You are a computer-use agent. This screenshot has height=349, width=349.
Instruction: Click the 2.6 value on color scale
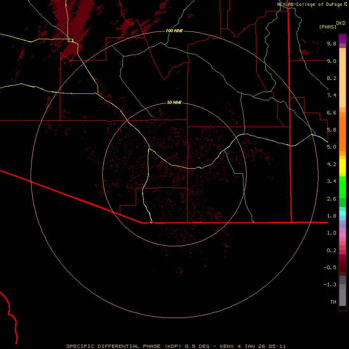click(x=332, y=199)
